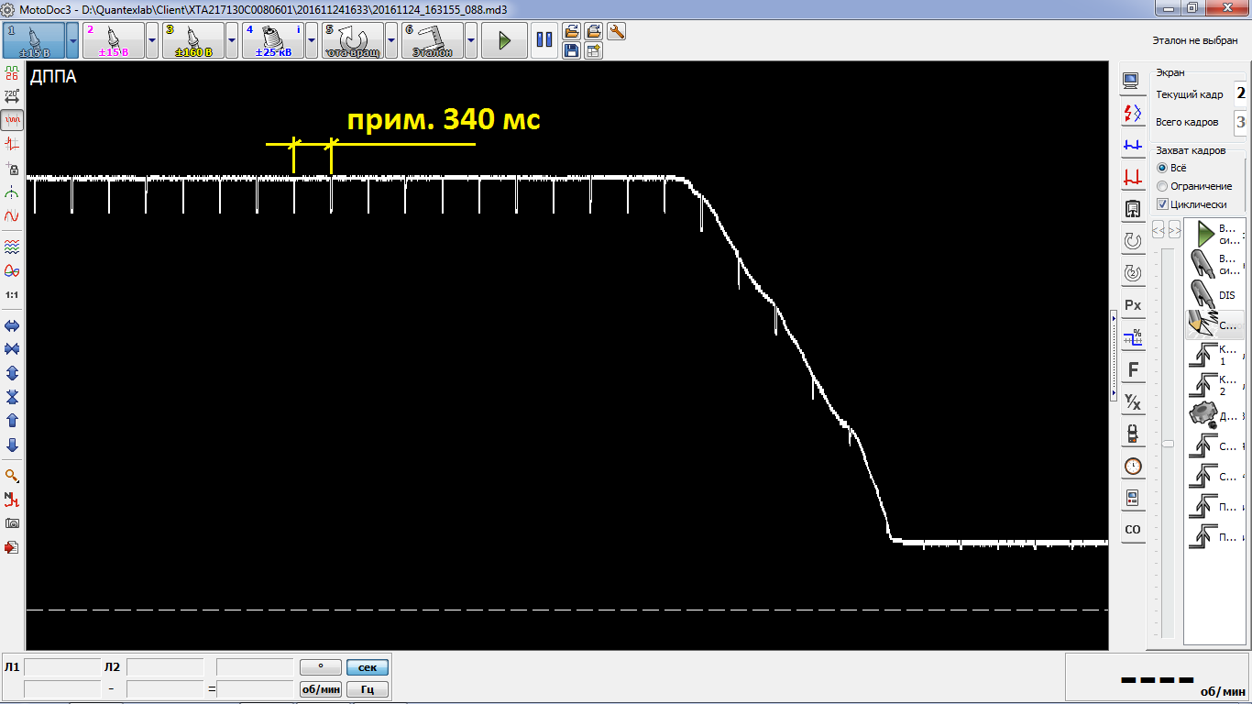Select channel 4 spark plug ±25 кВ

(272, 40)
